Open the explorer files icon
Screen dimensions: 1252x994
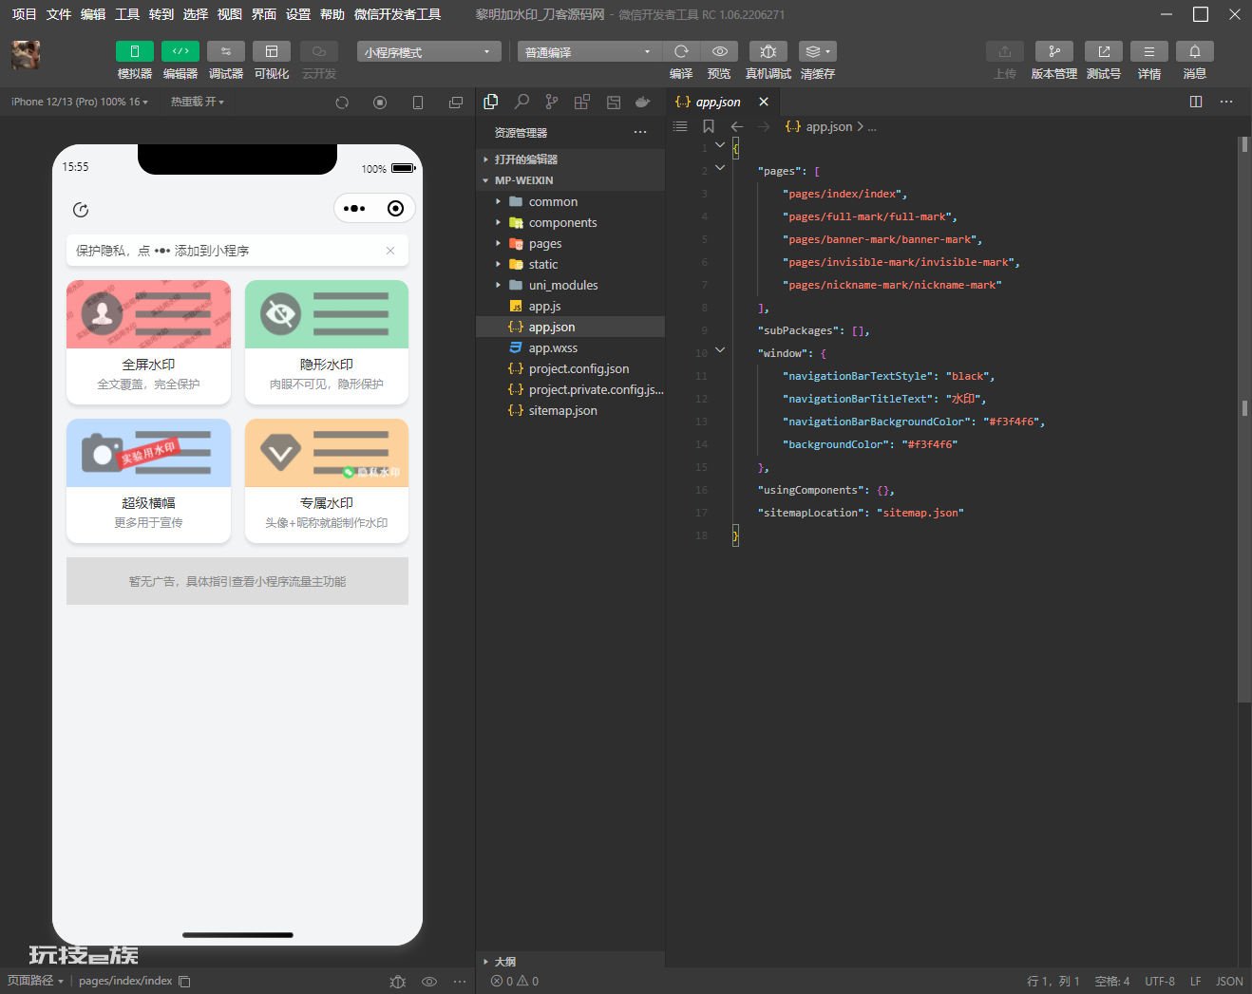[491, 102]
